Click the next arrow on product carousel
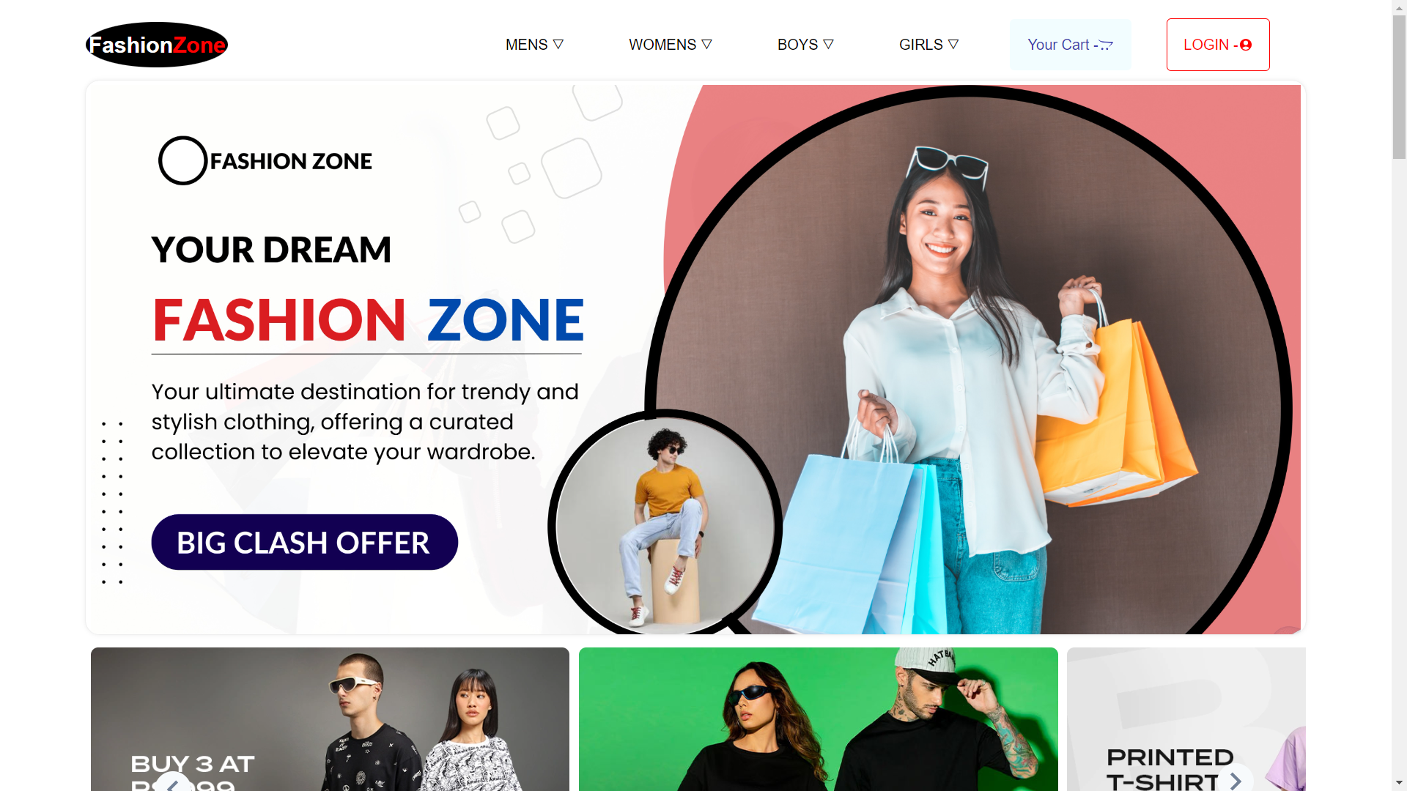This screenshot has width=1407, height=791. (x=1236, y=781)
